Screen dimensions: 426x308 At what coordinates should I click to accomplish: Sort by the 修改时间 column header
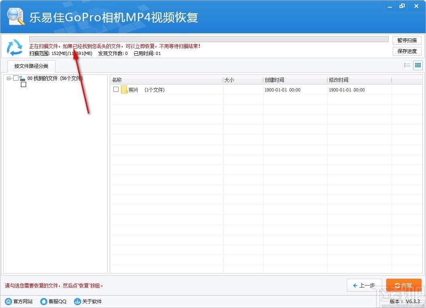359,80
